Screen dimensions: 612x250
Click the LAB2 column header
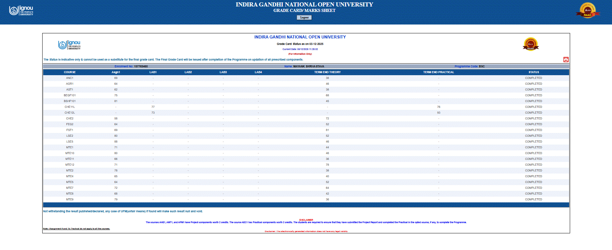click(188, 72)
